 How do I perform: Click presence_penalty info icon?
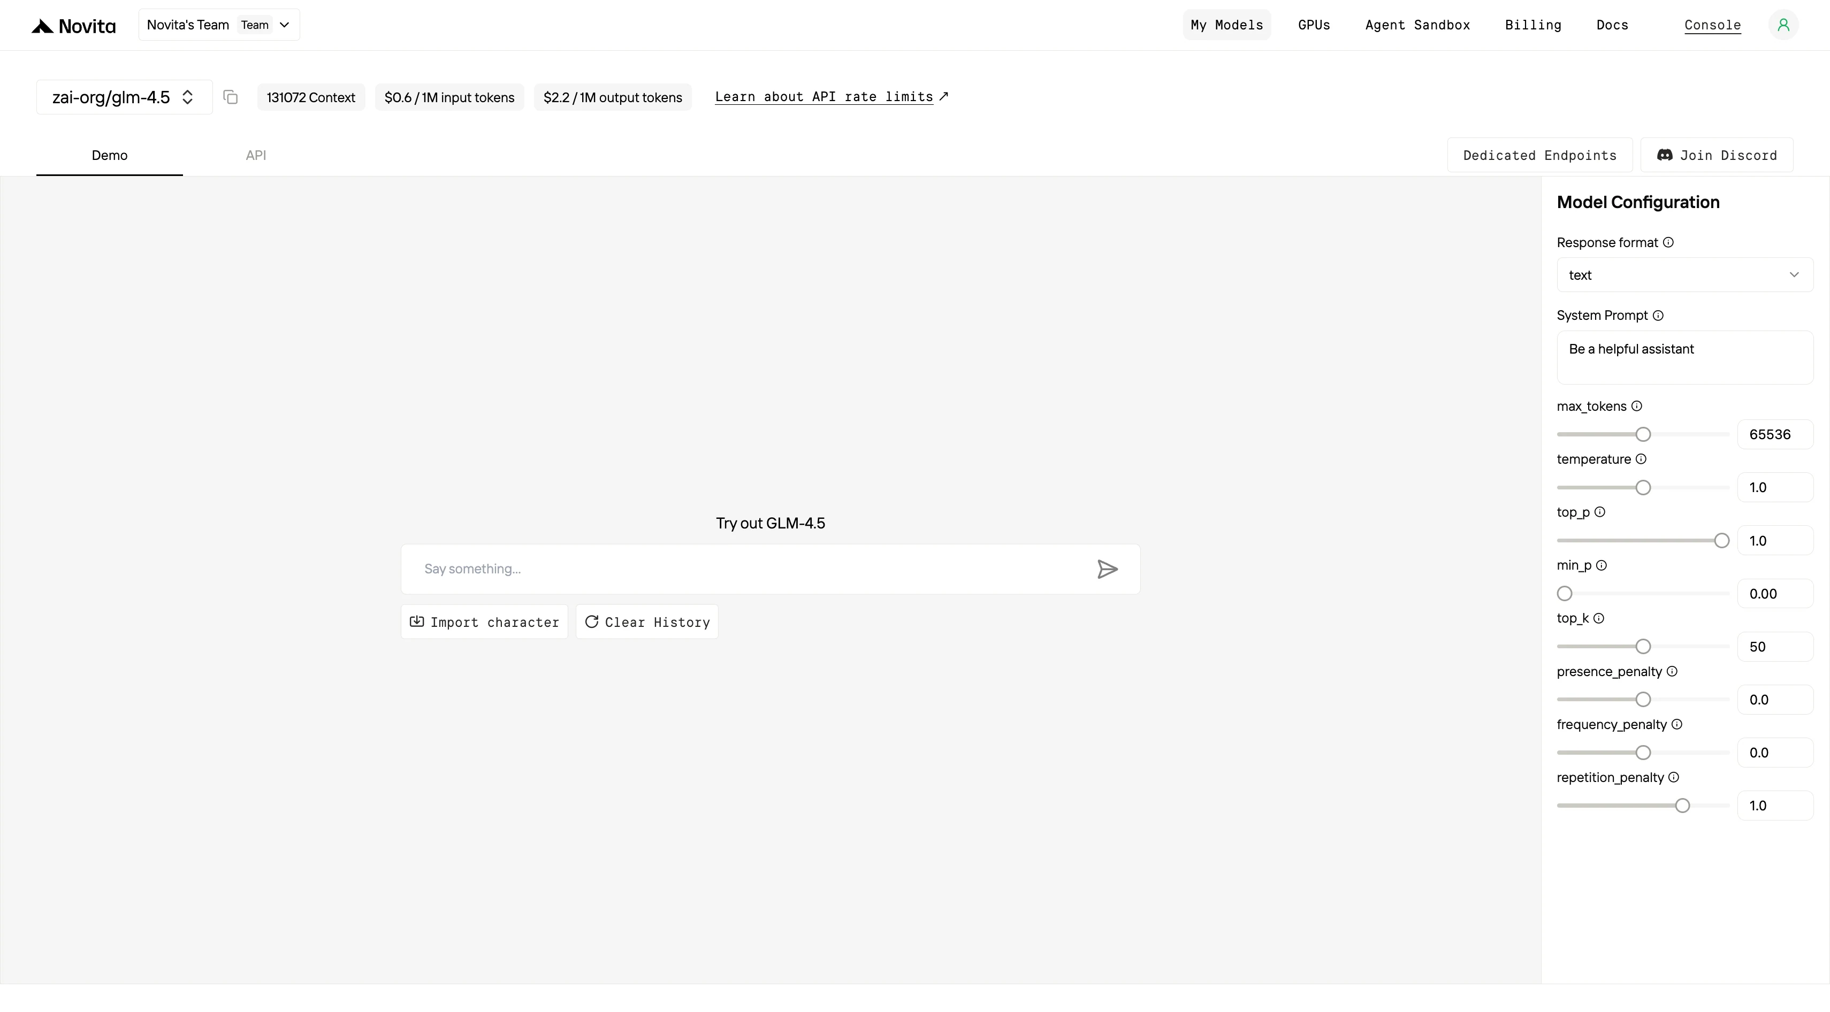[1672, 672]
